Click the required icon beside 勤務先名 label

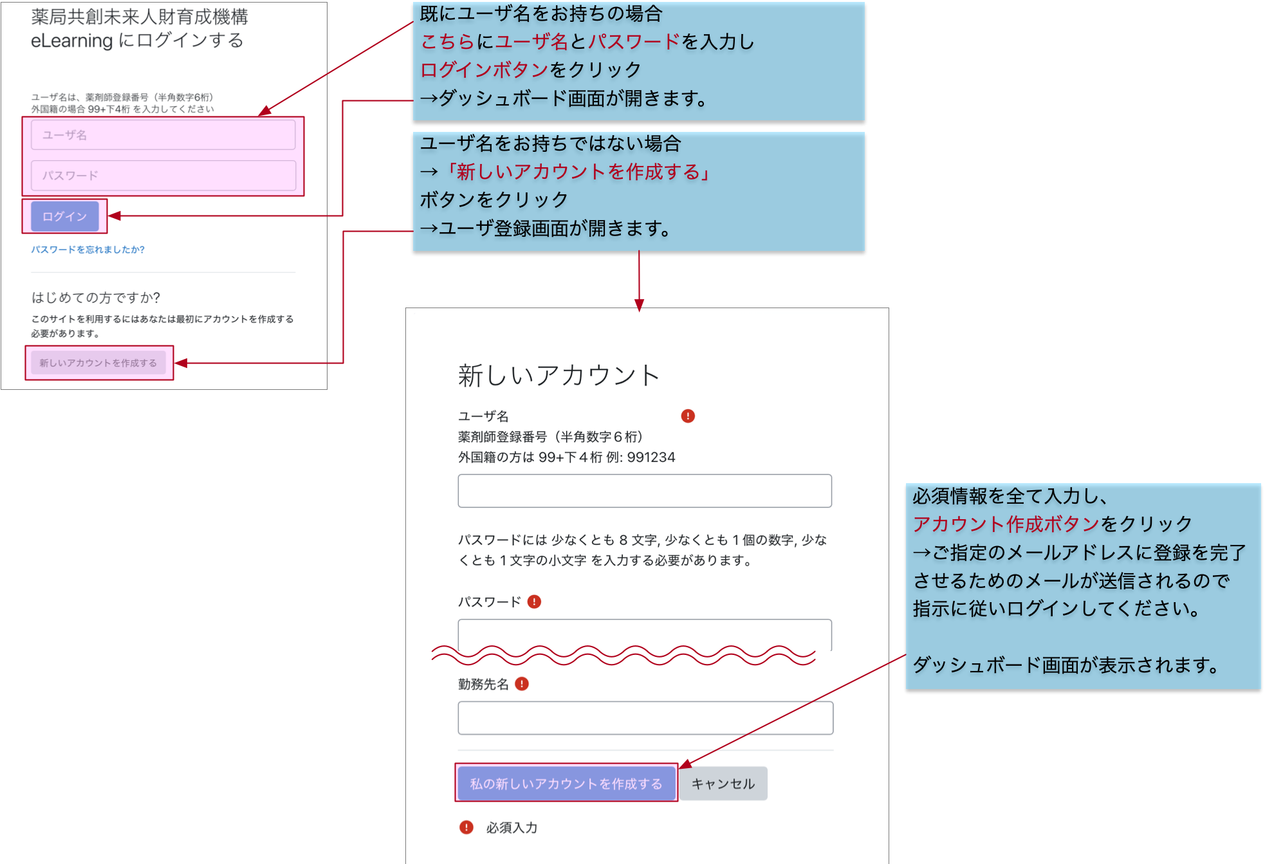pyautogui.click(x=522, y=684)
